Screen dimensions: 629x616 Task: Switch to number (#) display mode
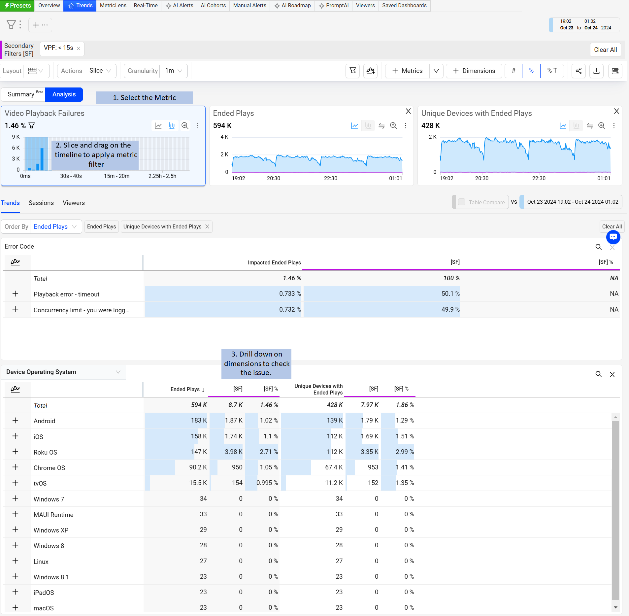point(513,71)
